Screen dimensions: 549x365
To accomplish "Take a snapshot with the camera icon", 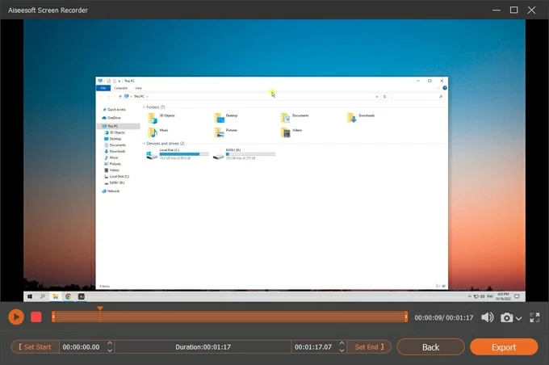I will (506, 317).
